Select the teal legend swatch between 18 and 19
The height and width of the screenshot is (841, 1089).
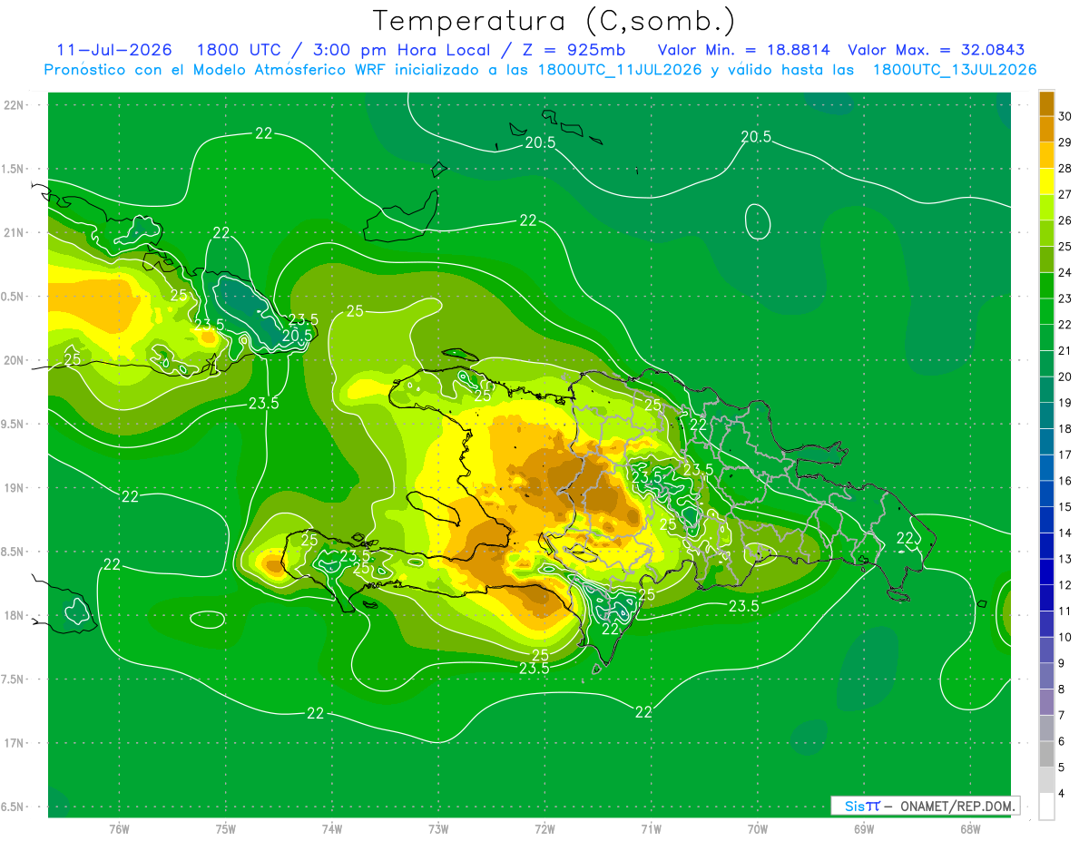(x=1046, y=416)
